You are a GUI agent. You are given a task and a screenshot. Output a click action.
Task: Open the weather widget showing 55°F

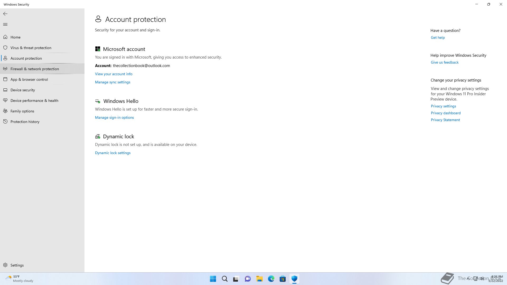point(20,279)
